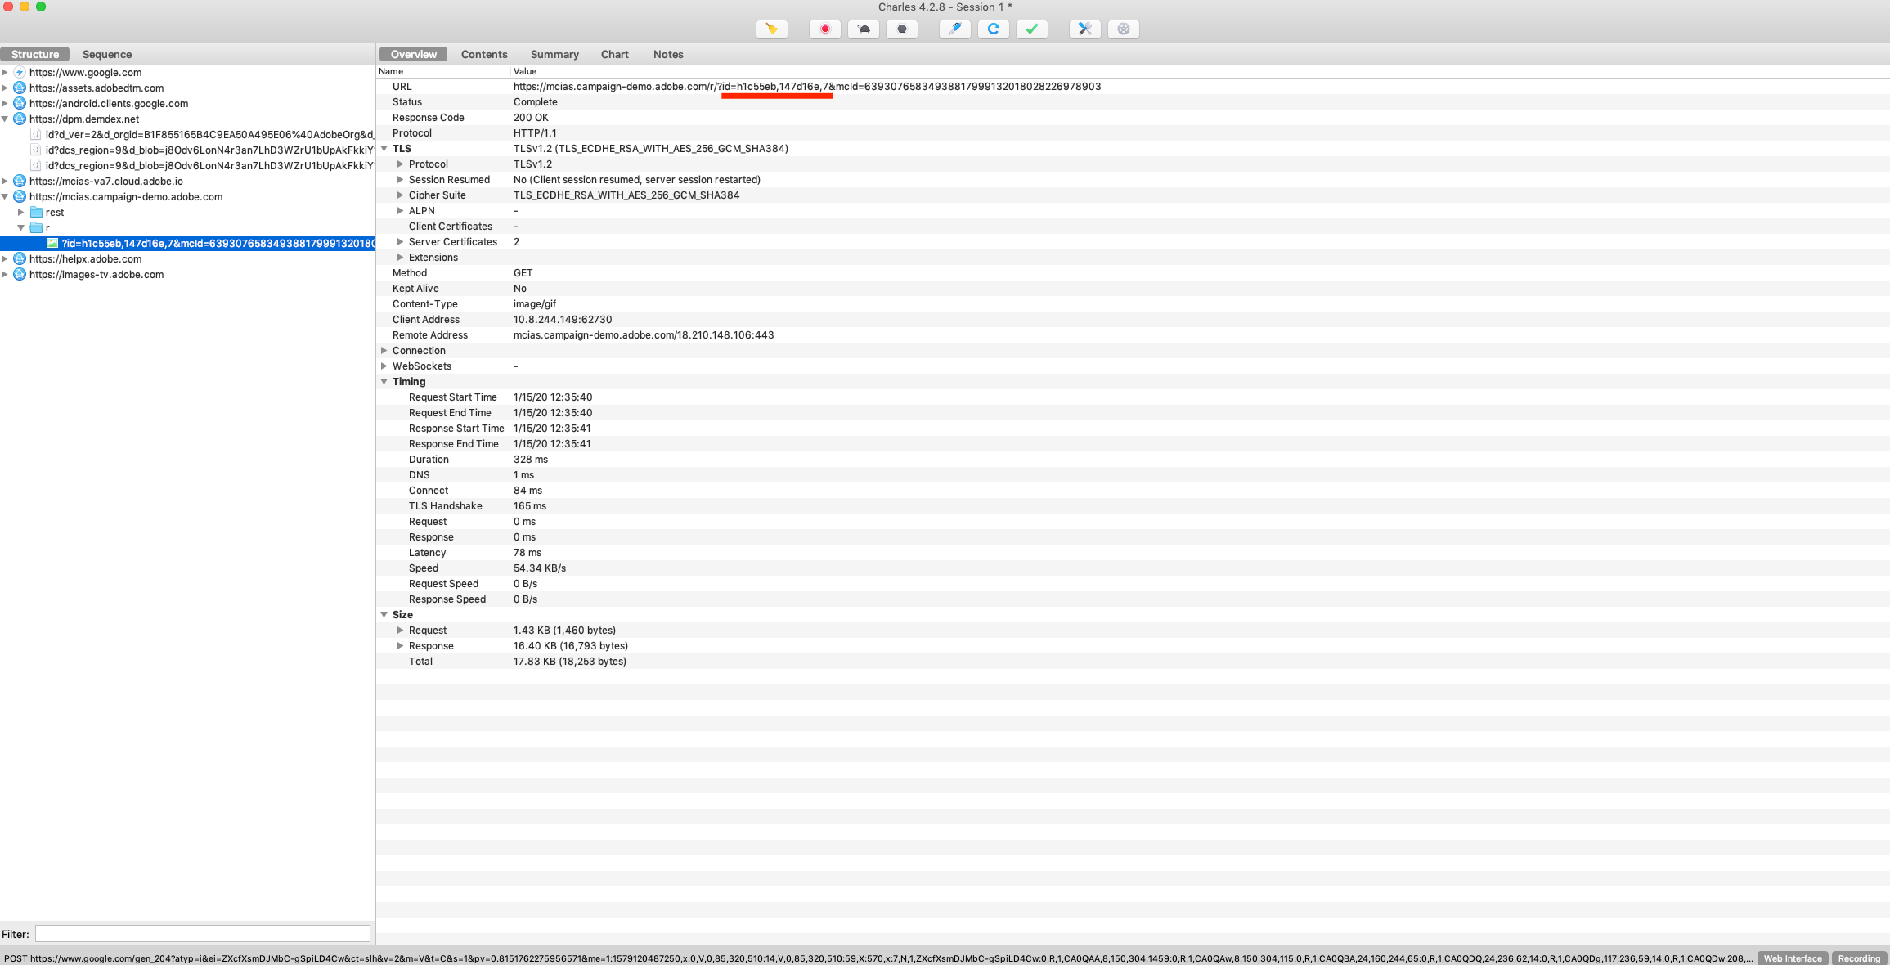Open the Chart tab
This screenshot has width=1890, height=965.
point(615,54)
